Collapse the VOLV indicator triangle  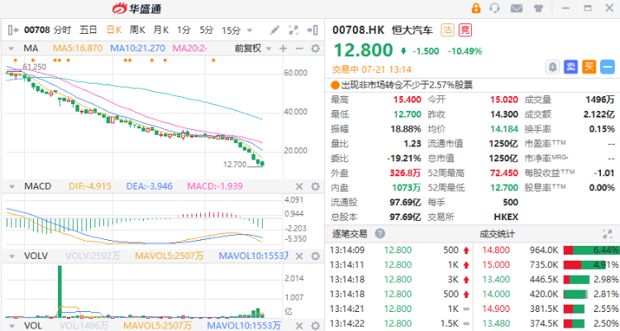click(x=12, y=257)
